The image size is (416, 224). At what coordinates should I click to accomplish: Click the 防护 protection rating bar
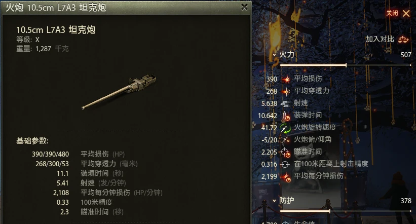(x=346, y=211)
